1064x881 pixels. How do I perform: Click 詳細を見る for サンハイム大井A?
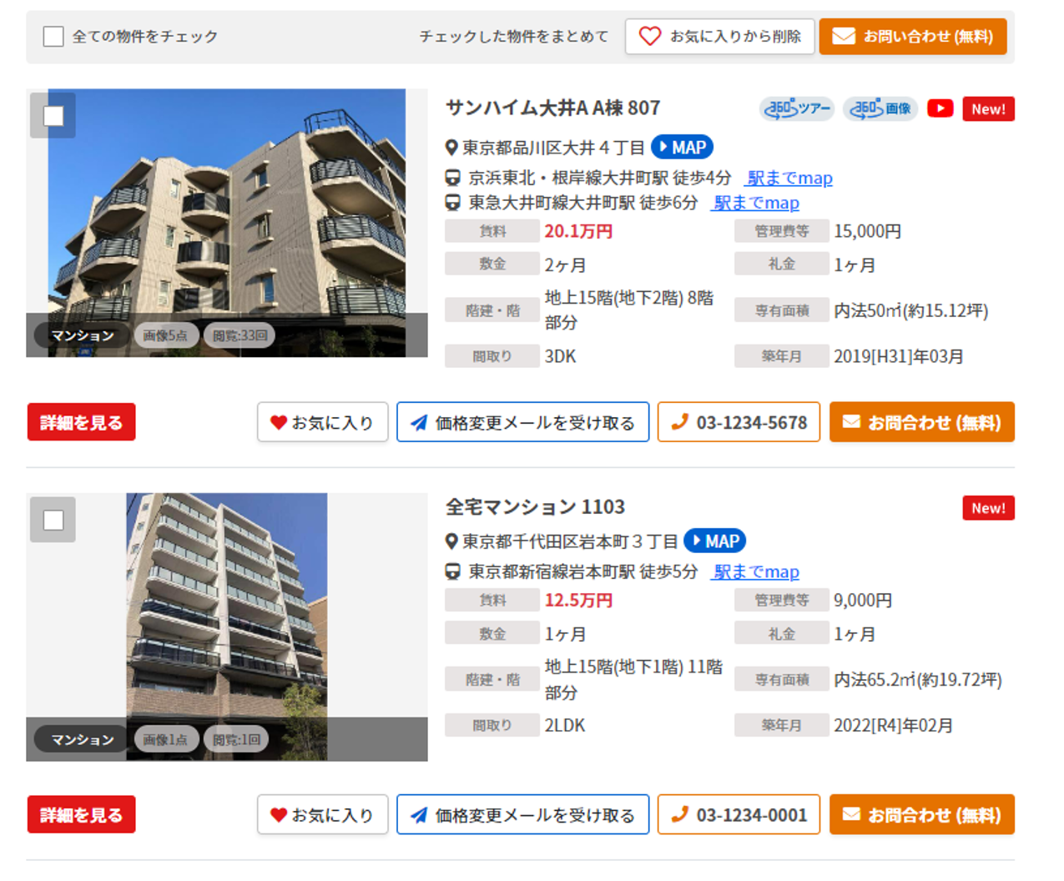point(82,422)
